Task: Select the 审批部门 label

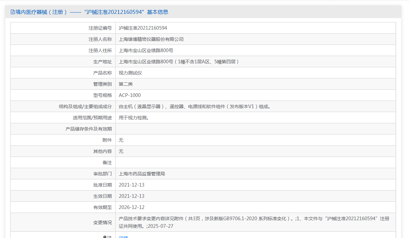Action: click(x=102, y=174)
